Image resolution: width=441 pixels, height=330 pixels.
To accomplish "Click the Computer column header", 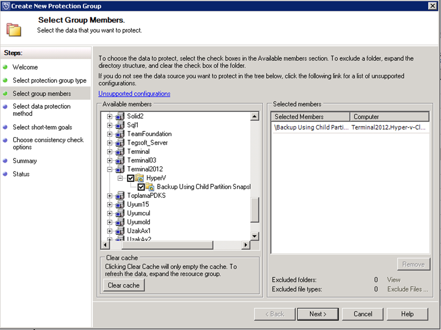I will 390,116.
